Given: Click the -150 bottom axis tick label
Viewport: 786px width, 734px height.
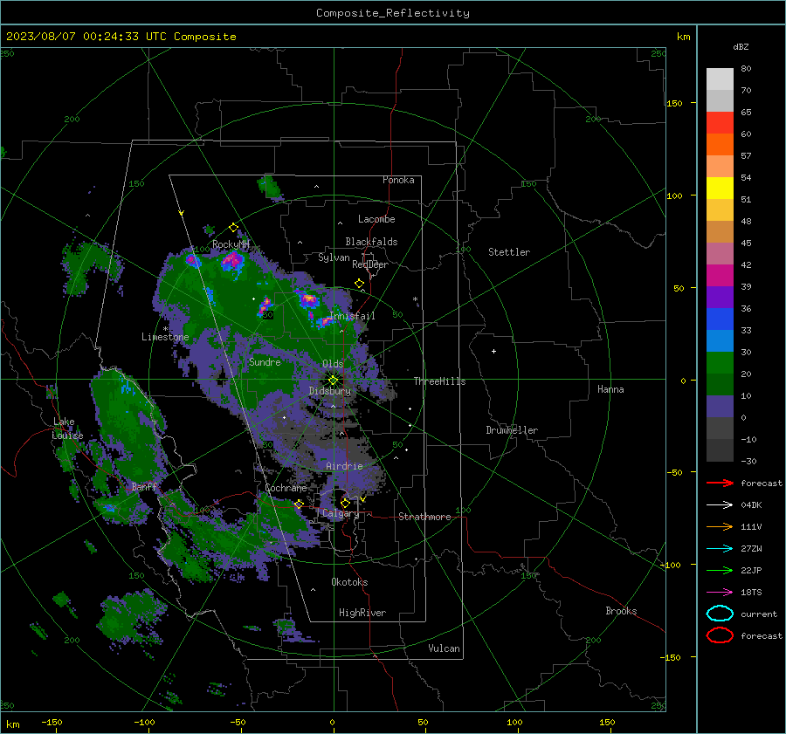Looking at the screenshot, I should click(52, 722).
